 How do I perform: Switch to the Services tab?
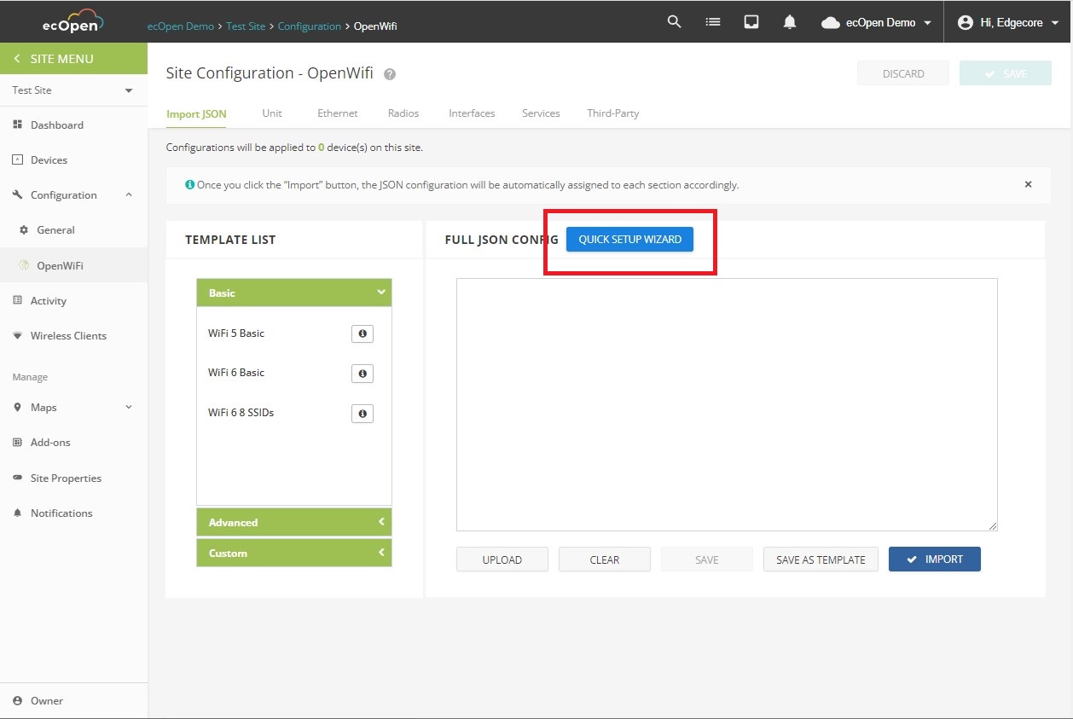coord(541,113)
